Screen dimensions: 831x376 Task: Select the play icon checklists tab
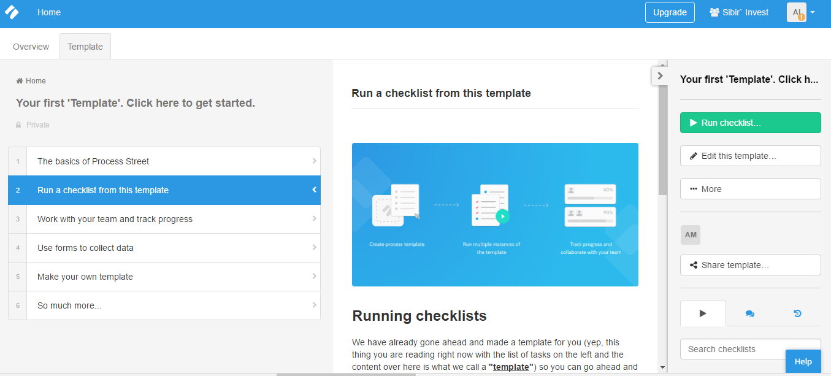[x=703, y=313]
